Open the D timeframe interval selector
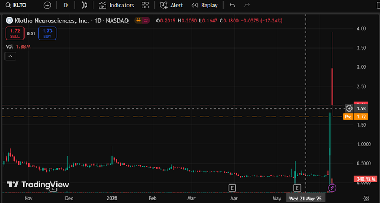 click(66, 5)
